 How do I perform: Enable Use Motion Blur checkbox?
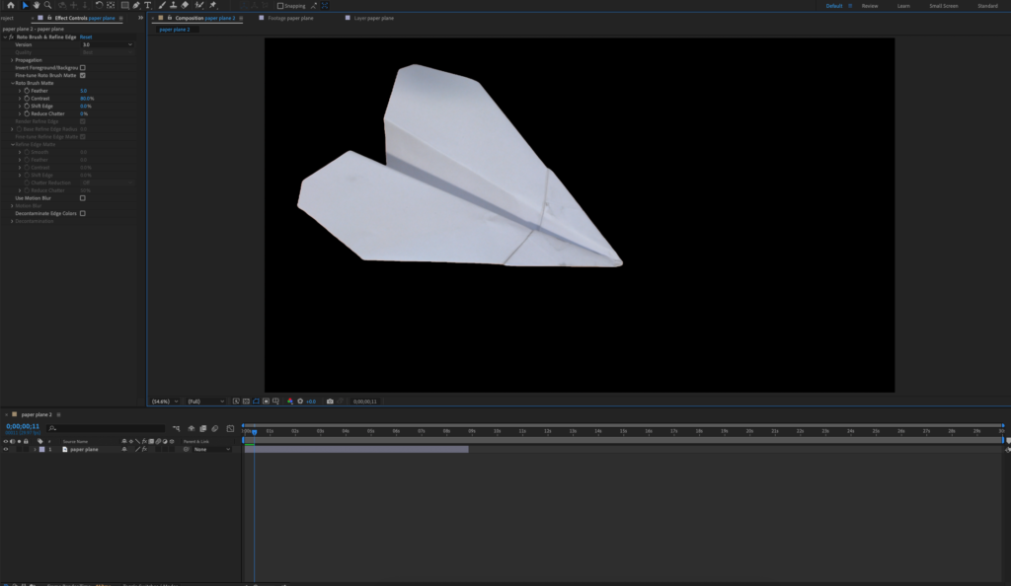[83, 197]
